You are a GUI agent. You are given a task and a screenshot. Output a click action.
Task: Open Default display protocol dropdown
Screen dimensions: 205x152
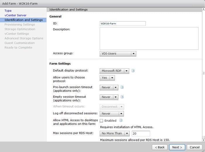tap(114, 71)
